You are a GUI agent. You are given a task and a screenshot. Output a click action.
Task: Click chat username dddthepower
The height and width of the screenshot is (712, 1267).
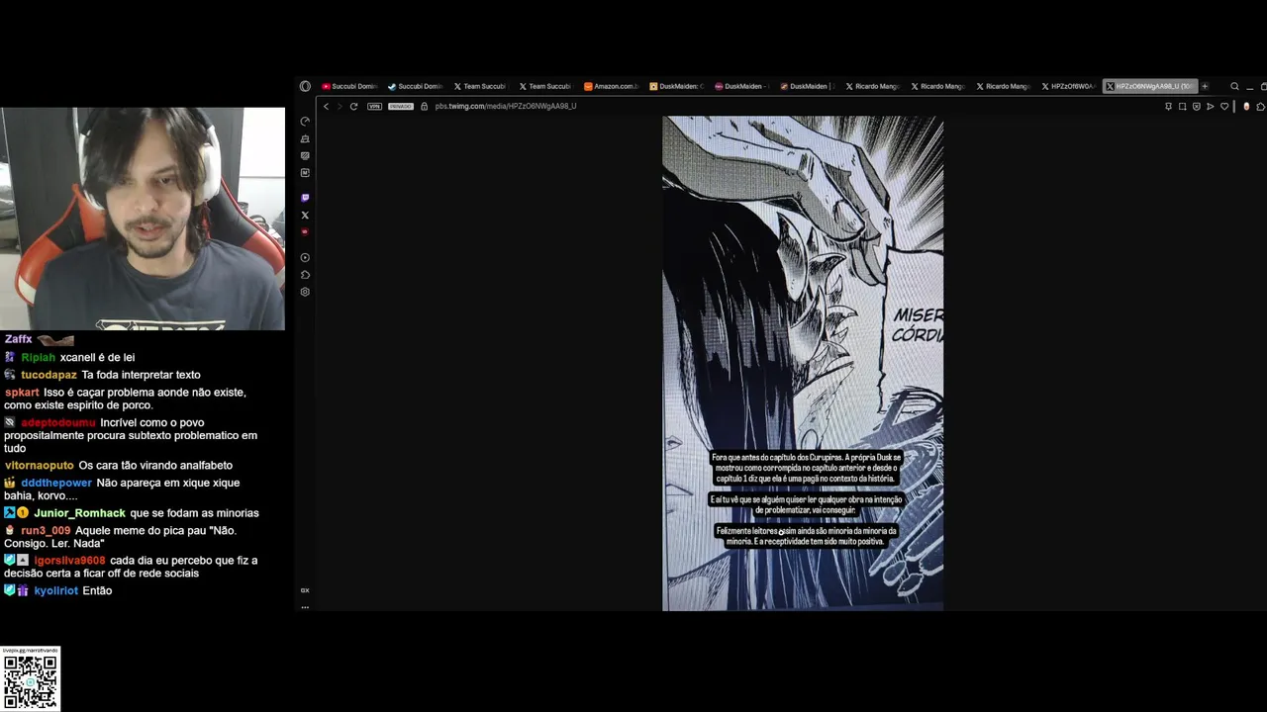pos(56,483)
